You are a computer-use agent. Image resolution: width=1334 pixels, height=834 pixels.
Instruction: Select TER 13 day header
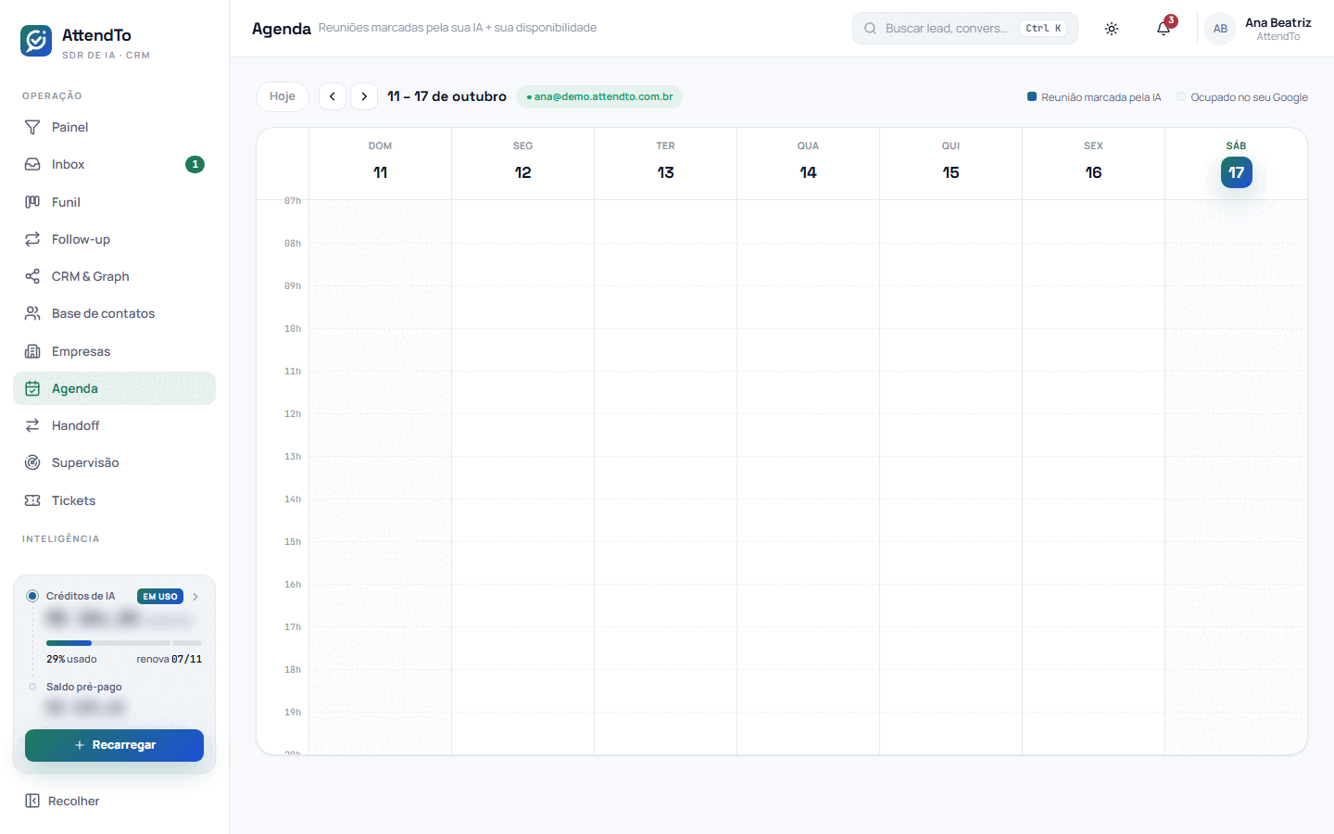click(665, 163)
